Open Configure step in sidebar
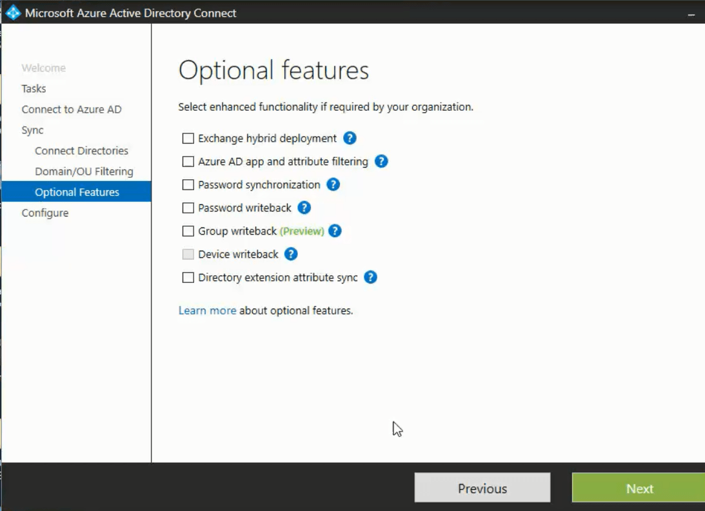The image size is (705, 511). click(45, 213)
